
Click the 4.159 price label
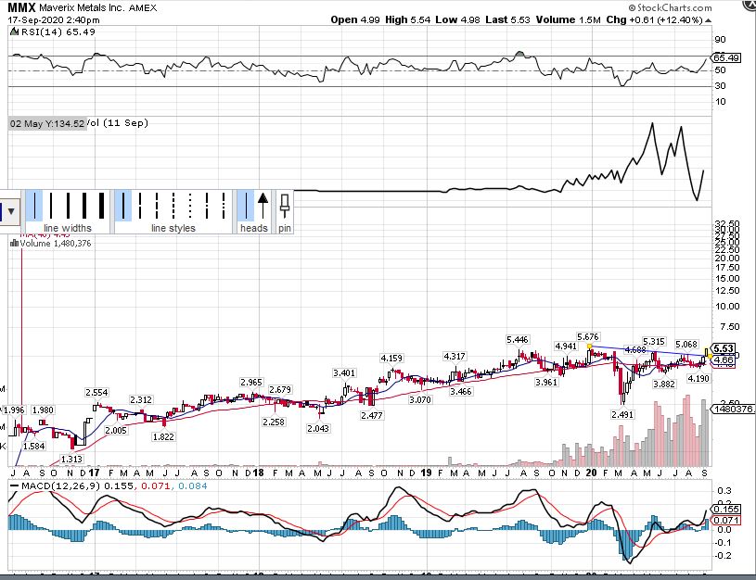tap(391, 358)
